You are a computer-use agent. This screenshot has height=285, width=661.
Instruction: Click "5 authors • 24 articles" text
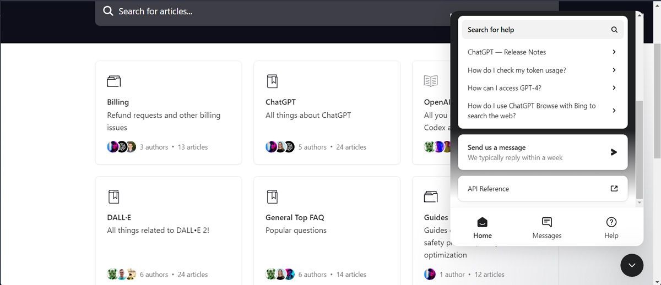pos(332,147)
